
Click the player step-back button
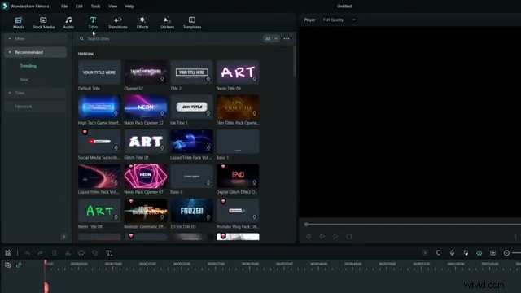coord(309,237)
